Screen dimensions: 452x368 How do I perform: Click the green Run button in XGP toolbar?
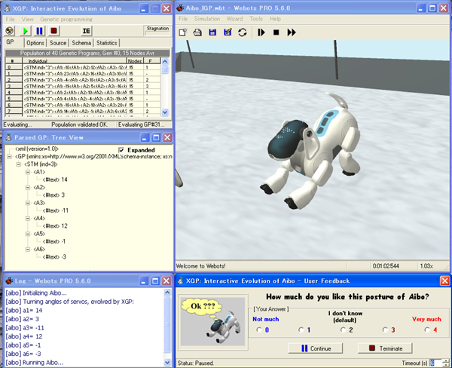click(x=25, y=31)
